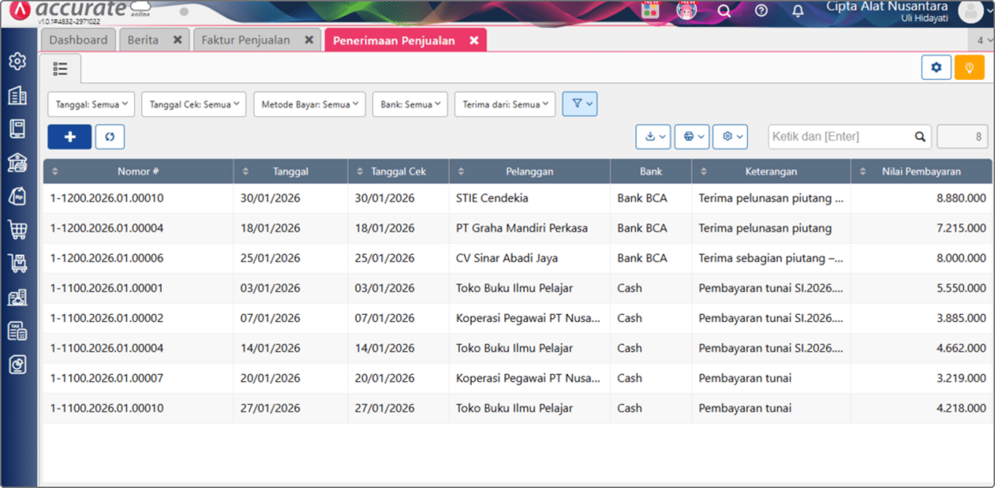Image resolution: width=995 pixels, height=488 pixels.
Task: Expand the Tanggal Cek: Semua filter
Action: pos(194,104)
